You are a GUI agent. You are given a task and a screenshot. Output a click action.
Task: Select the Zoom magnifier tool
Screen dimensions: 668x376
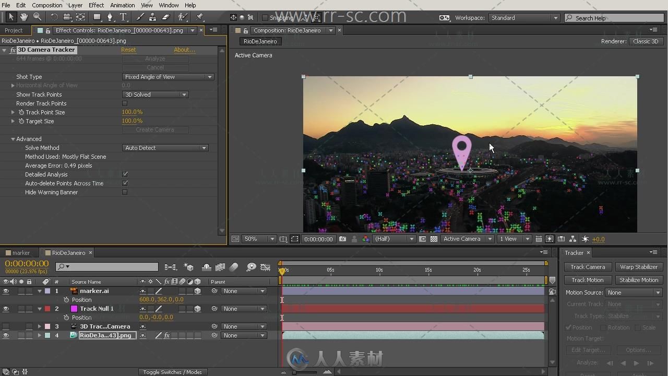[38, 17]
